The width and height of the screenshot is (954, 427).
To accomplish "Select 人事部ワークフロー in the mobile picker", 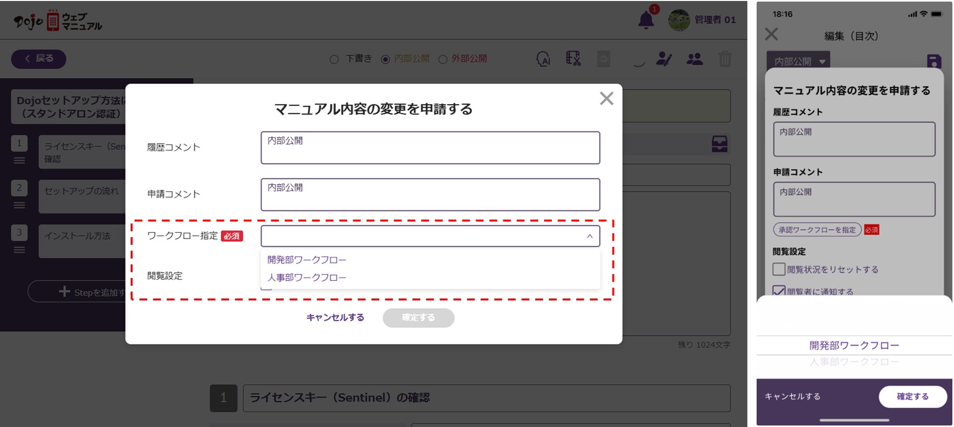I will coord(854,362).
